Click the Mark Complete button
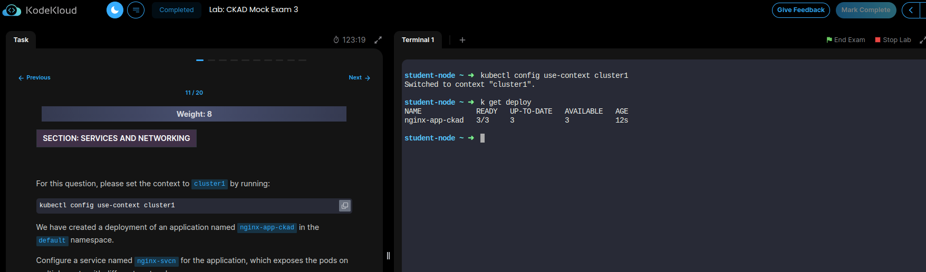926x272 pixels. point(865,10)
